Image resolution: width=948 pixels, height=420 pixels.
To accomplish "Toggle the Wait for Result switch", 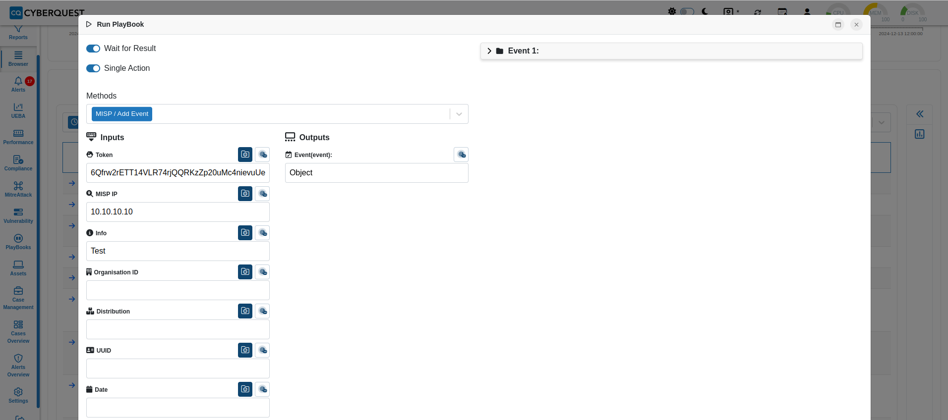I will [93, 49].
